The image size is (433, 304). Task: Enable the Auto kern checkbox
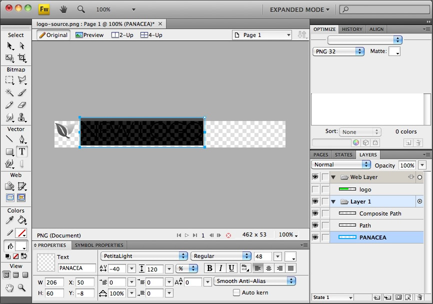coord(236,292)
